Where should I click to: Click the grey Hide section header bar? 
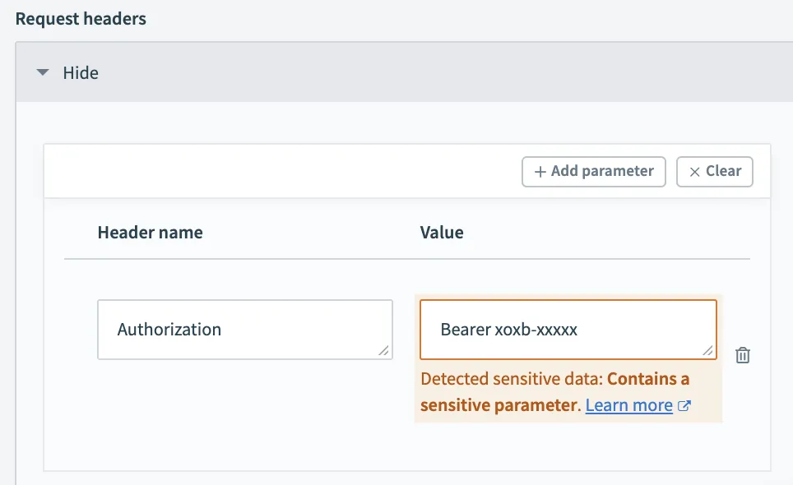coord(411,72)
